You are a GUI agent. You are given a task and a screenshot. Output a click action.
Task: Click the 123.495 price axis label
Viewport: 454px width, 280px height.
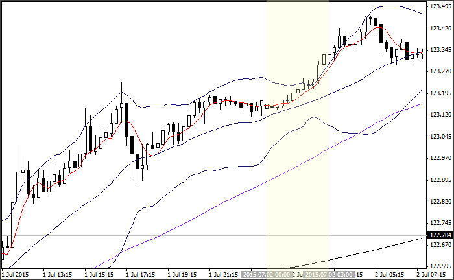(440, 6)
